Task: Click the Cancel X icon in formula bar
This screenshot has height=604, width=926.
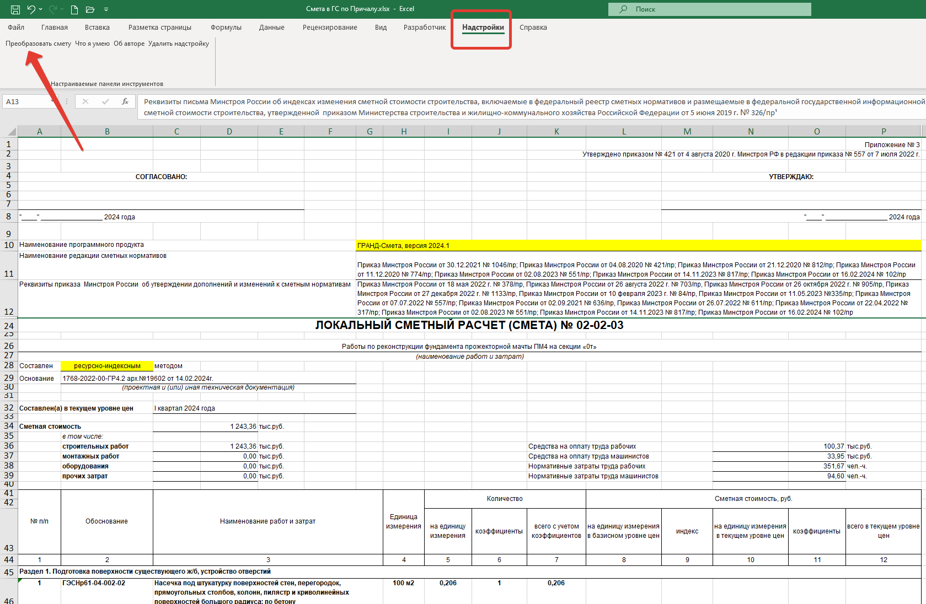Action: click(85, 101)
